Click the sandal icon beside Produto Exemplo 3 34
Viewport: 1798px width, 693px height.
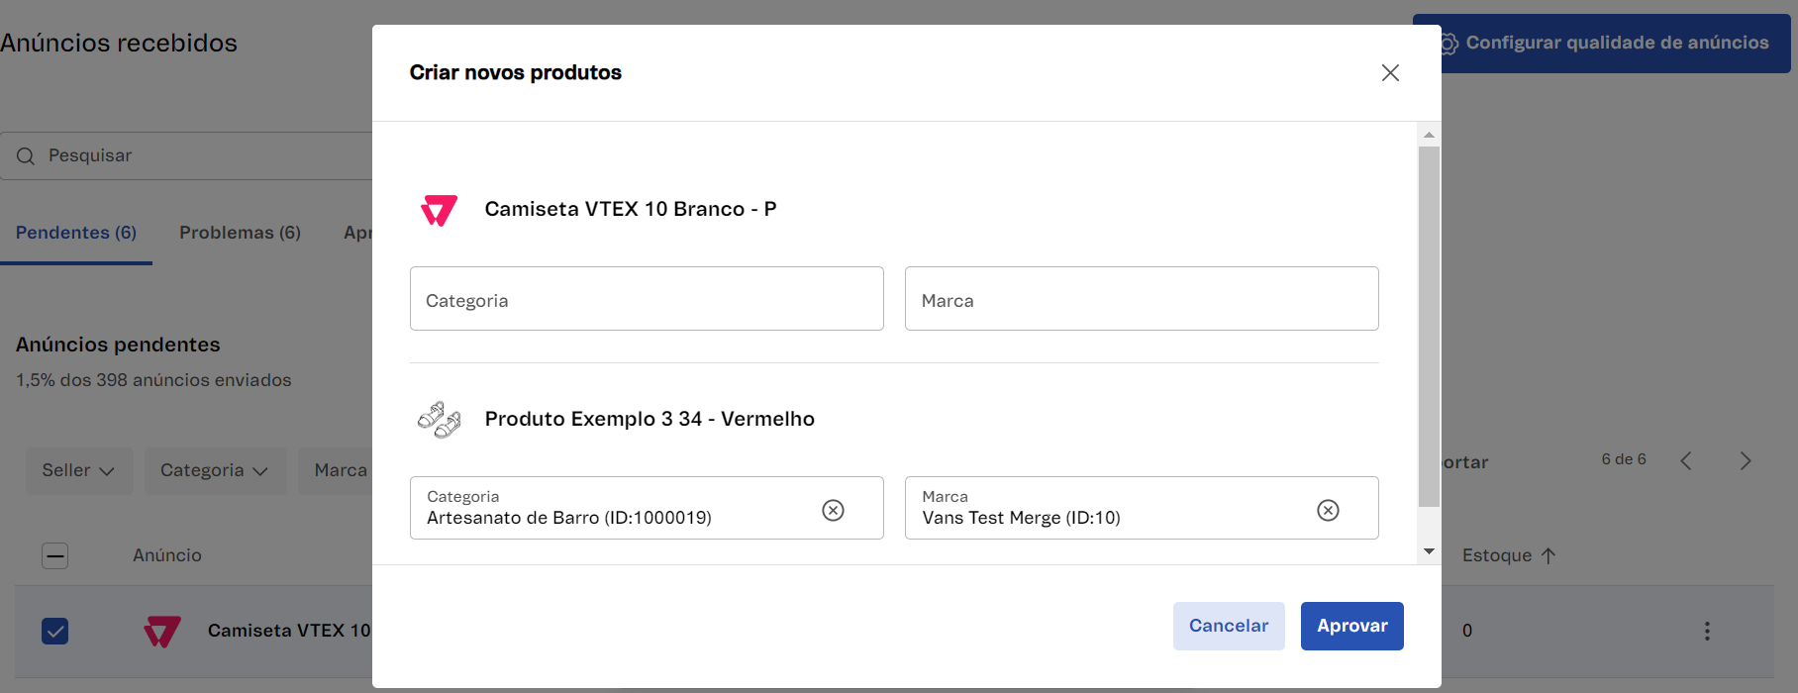click(440, 419)
